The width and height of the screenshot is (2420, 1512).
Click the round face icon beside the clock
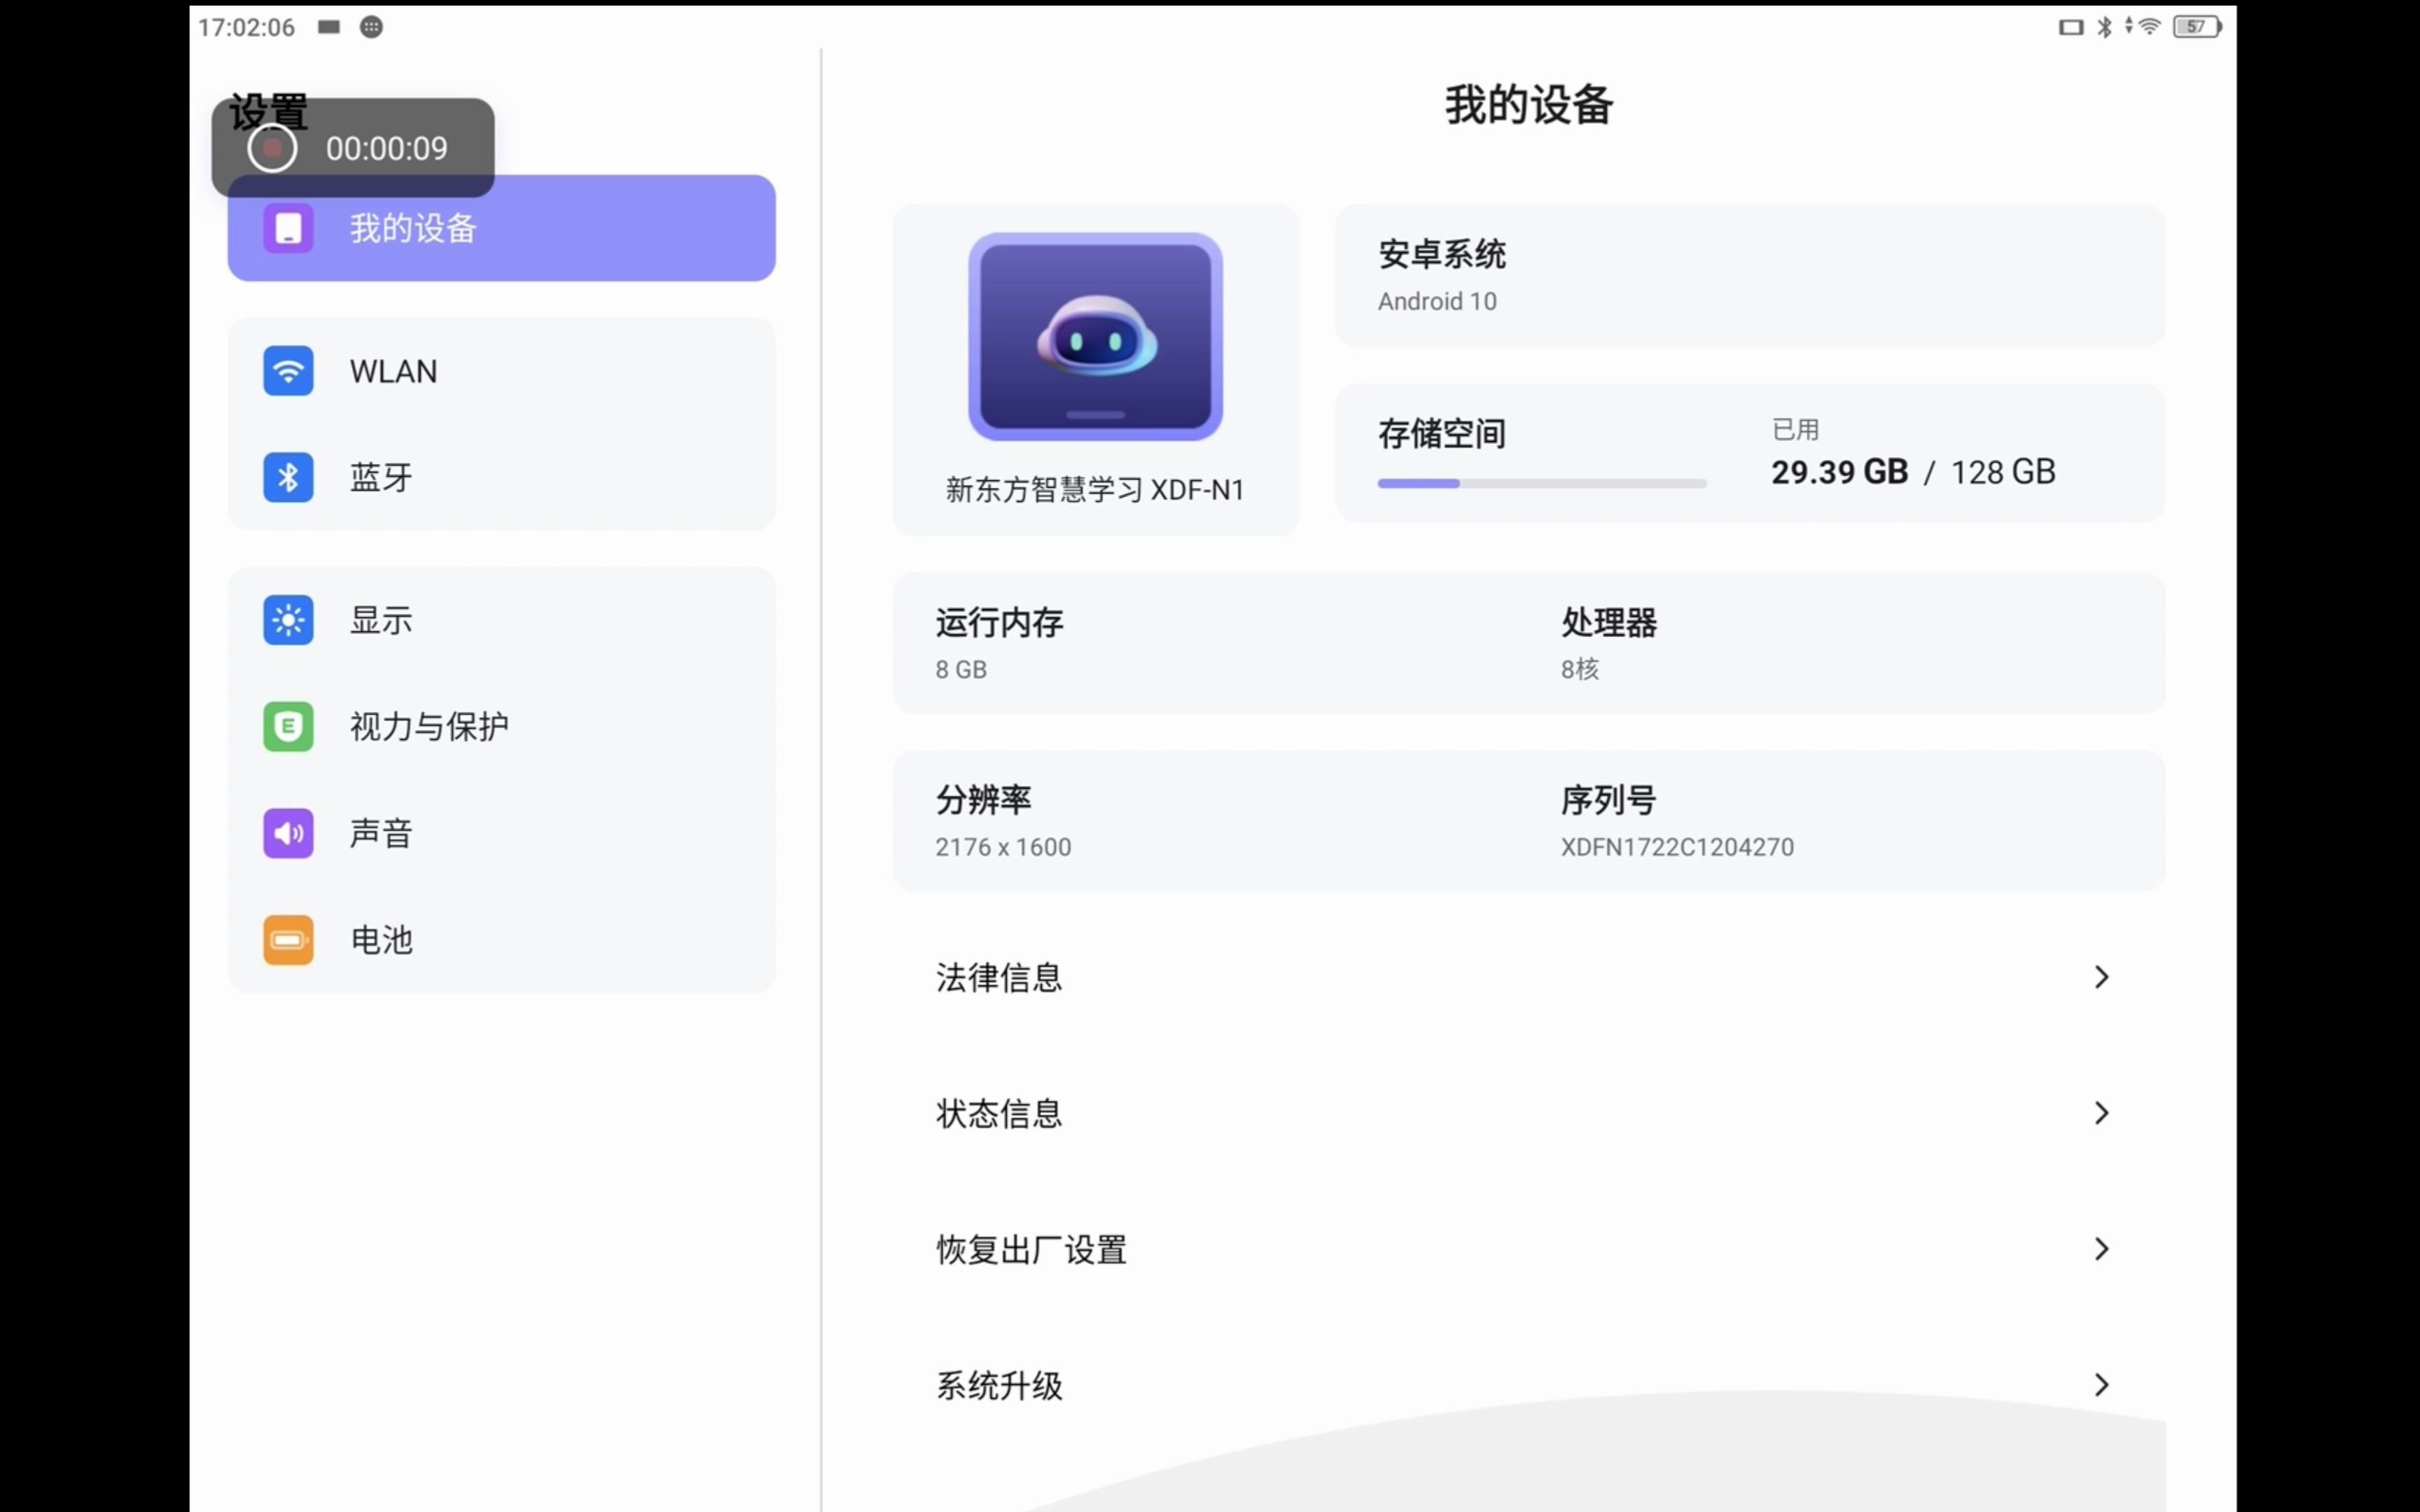click(371, 27)
